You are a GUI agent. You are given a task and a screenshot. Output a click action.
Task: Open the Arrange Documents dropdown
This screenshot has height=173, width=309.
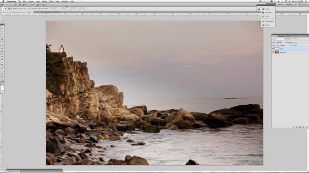pos(39,5)
